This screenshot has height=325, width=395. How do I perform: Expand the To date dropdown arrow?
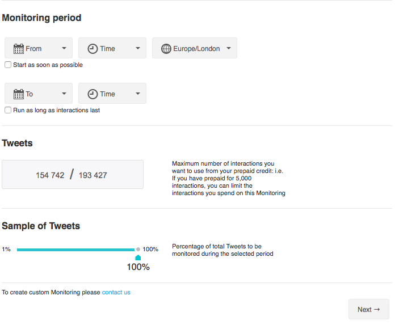64,94
